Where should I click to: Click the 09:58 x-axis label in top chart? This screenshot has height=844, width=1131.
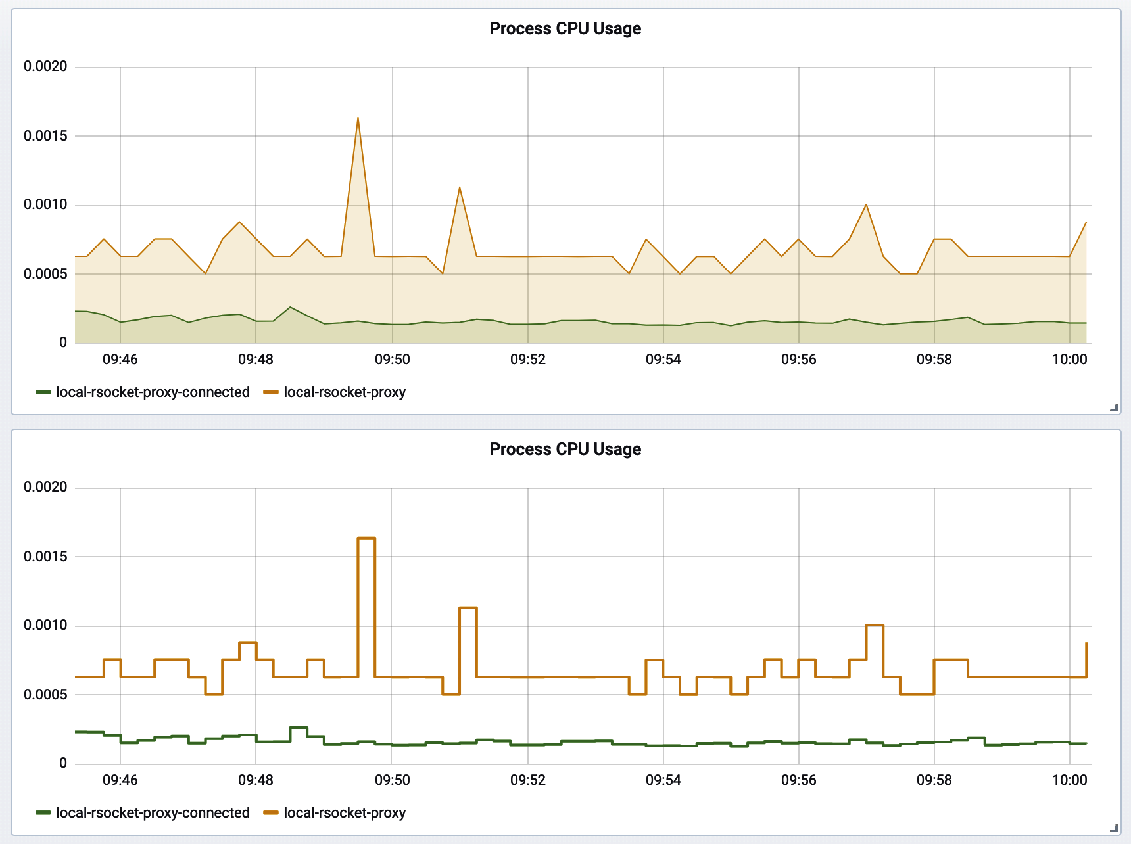[934, 360]
